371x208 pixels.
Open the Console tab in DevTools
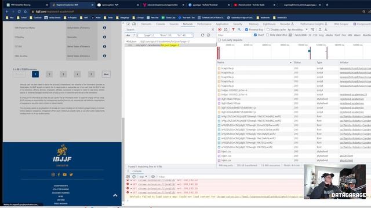pos(161,24)
